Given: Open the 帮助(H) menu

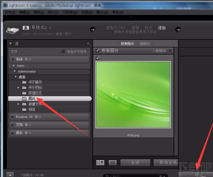Looking at the screenshot, I should pyautogui.click(x=118, y=12).
